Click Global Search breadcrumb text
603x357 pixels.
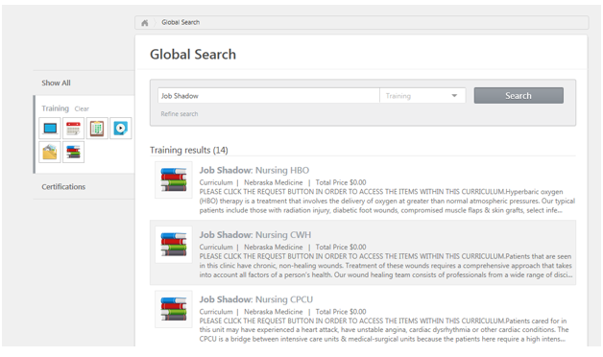(x=181, y=22)
